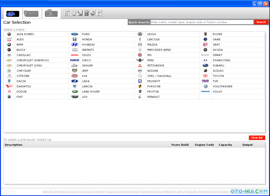Click the Ford oval logo
The width and height of the screenshot is (270, 196).
(75, 34)
